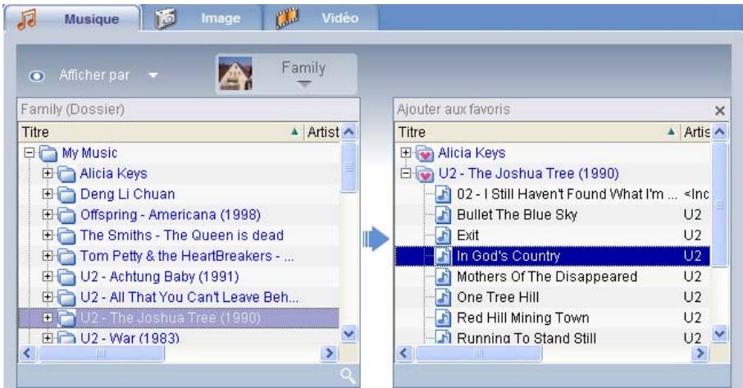The image size is (743, 388).
Task: Collapse the My Music folder
Action: point(30,153)
